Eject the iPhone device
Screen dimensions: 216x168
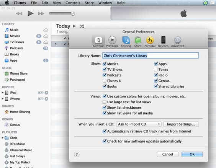click(x=46, y=99)
